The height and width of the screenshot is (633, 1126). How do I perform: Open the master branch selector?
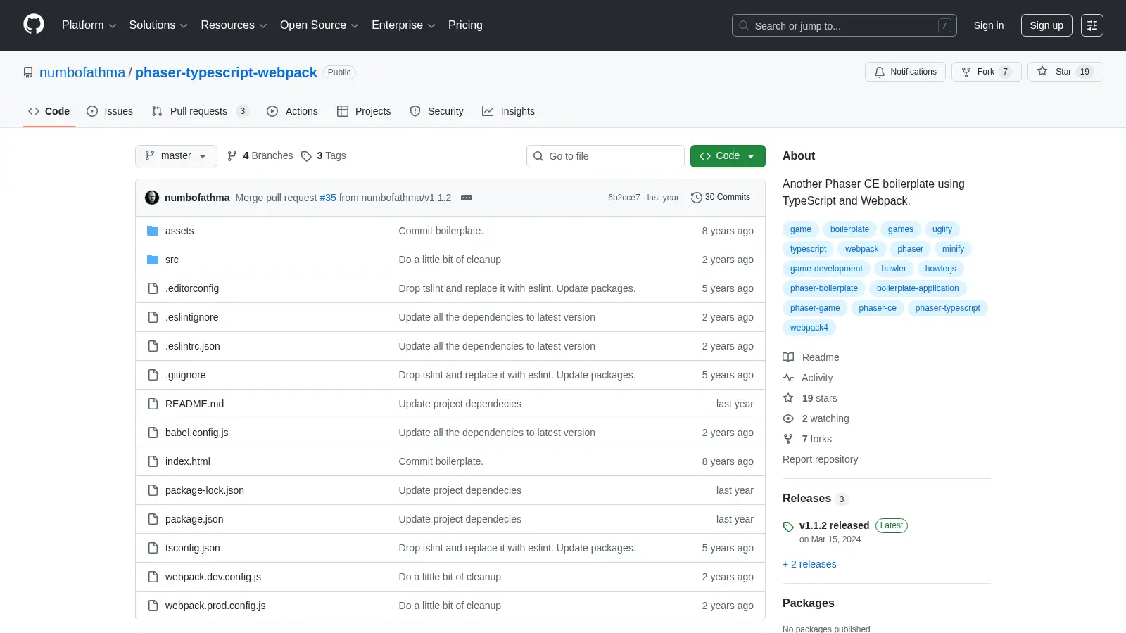176,156
